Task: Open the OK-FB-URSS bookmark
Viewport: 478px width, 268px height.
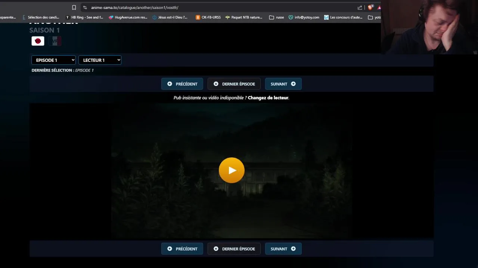Action: 208,17
